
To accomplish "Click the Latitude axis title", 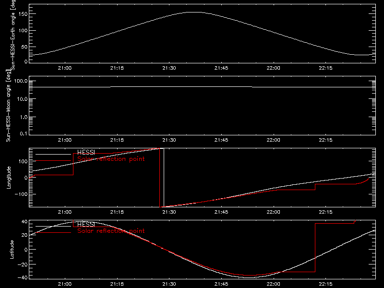I will click(x=12, y=250).
